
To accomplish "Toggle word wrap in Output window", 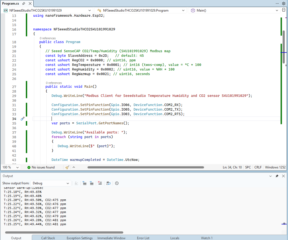I will tap(108, 183).
